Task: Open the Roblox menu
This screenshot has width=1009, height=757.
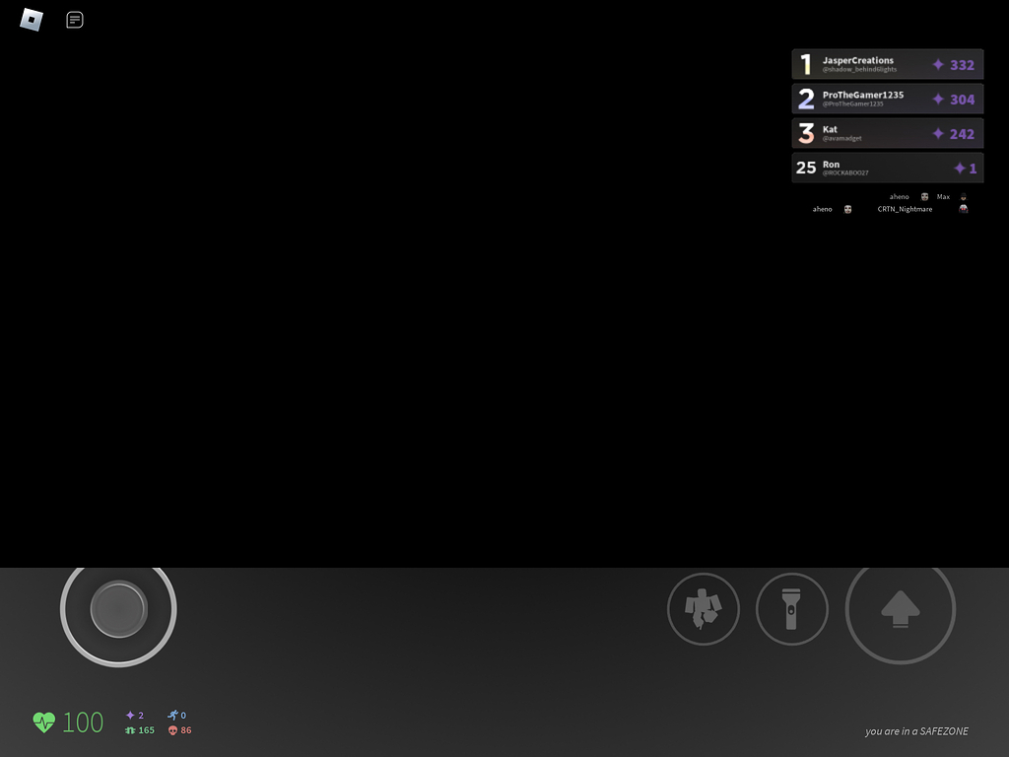Action: coord(31,20)
